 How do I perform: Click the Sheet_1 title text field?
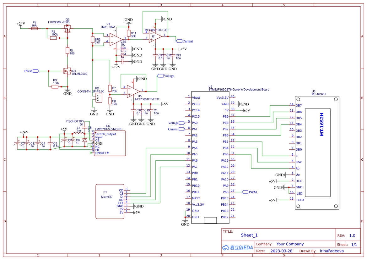pos(249,235)
